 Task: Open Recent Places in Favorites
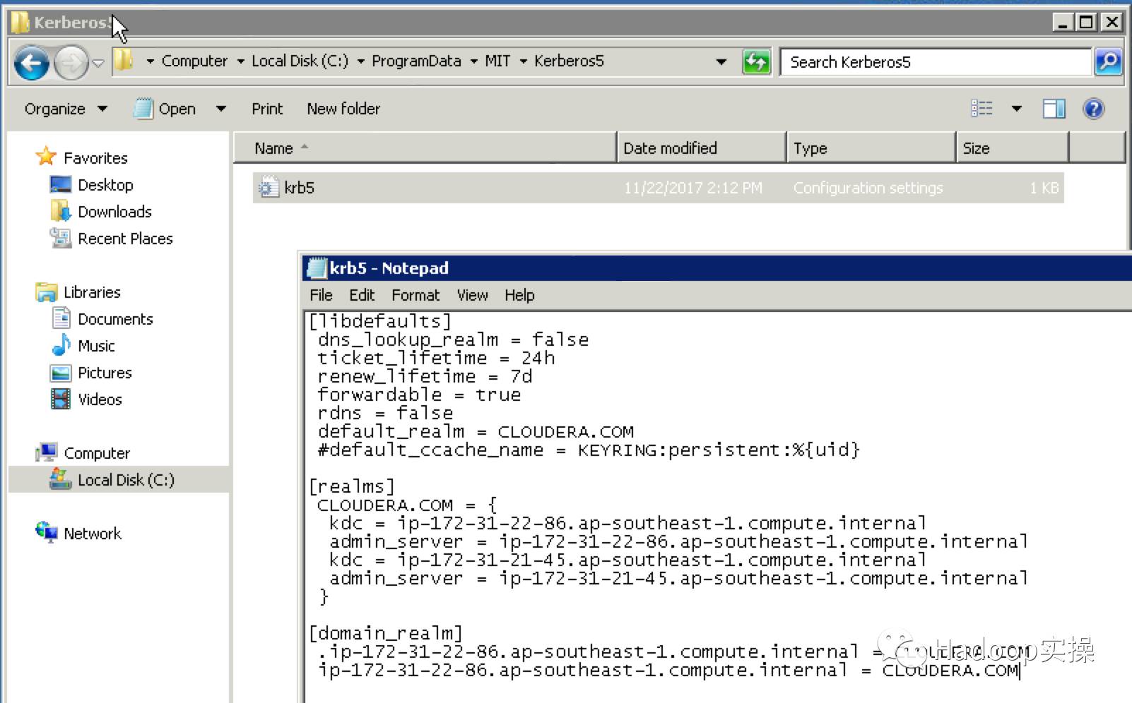pyautogui.click(x=125, y=239)
